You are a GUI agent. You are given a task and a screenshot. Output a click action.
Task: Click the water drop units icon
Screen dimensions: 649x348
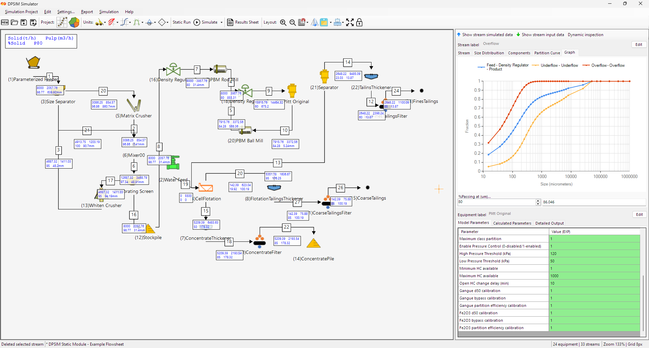[x=149, y=23]
